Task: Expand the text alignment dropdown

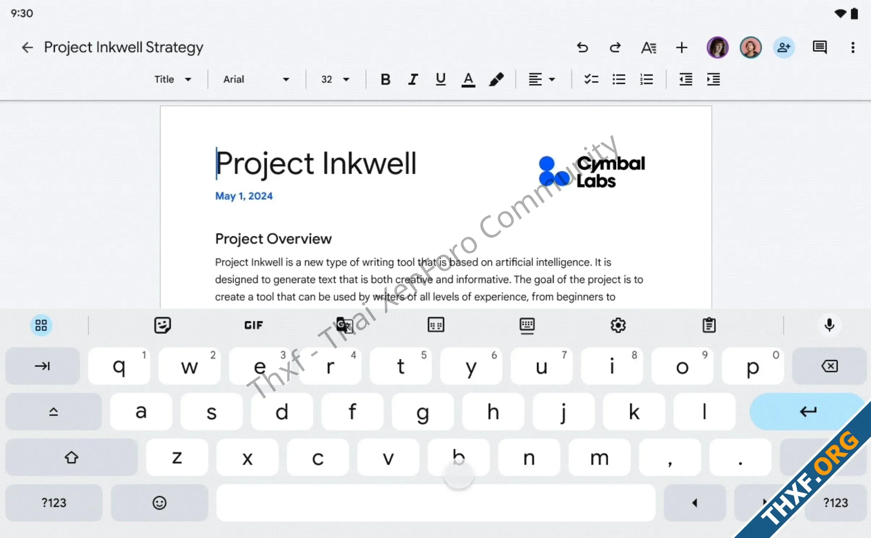Action: [x=541, y=79]
